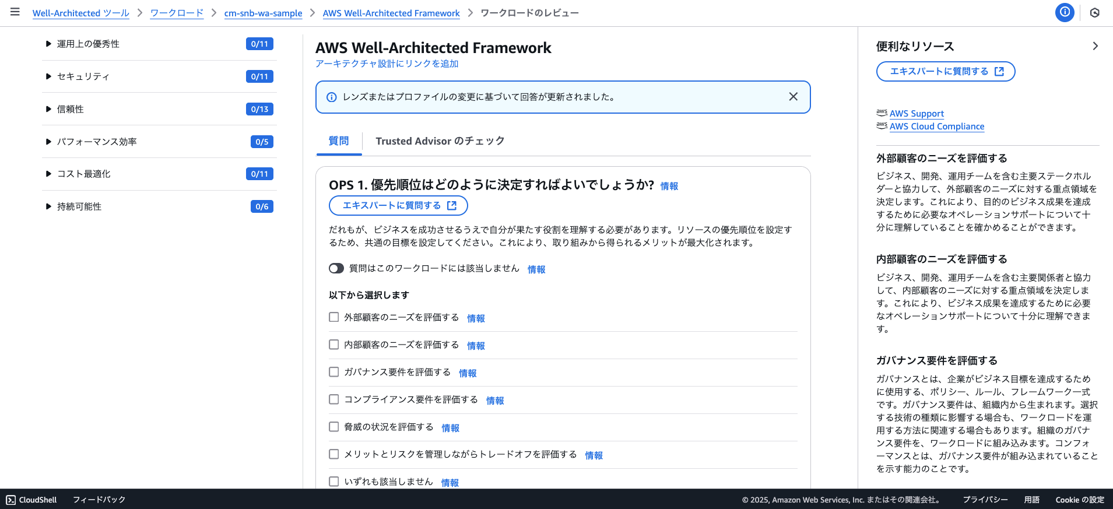The height and width of the screenshot is (509, 1113).
Task: Open 情報 for トレードオフを評価する option
Action: 594,455
